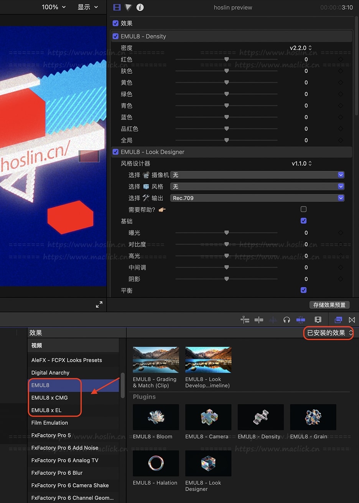Click the viewer fullscreen expand arrows icon
The width and height of the screenshot is (359, 503).
[x=99, y=304]
